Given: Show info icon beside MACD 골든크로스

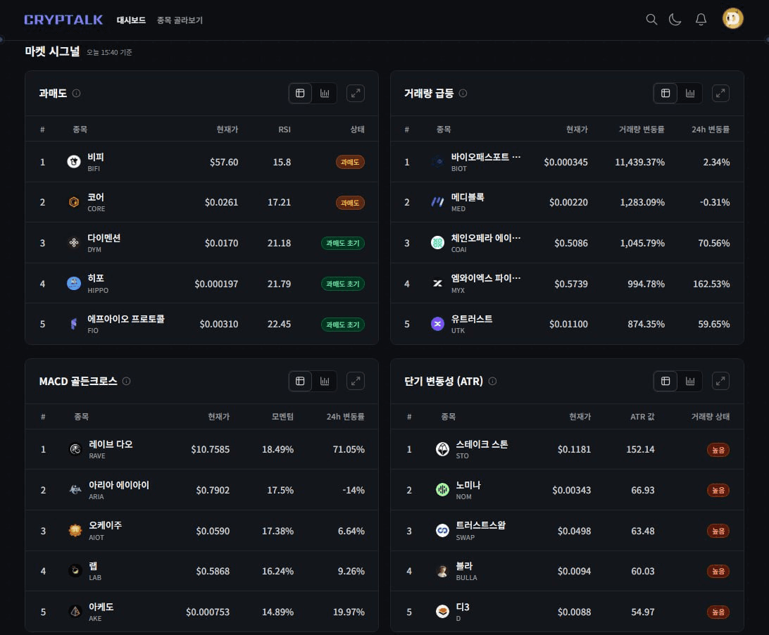Looking at the screenshot, I should (127, 381).
